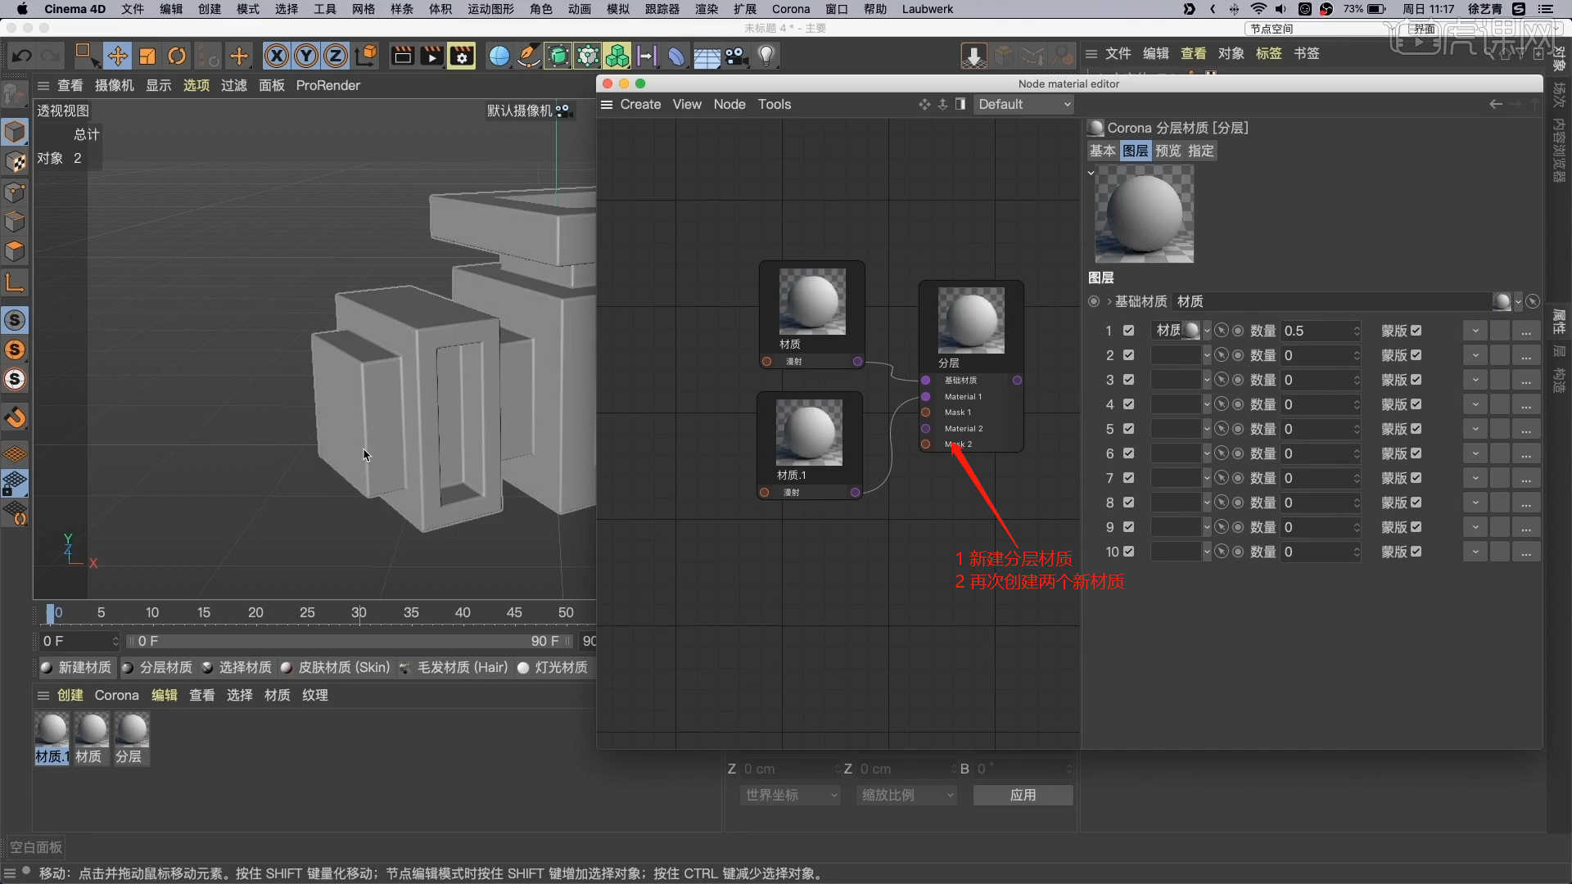Open layer 1 mask dropdown arrow
This screenshot has height=884, width=1572.
tap(1475, 331)
